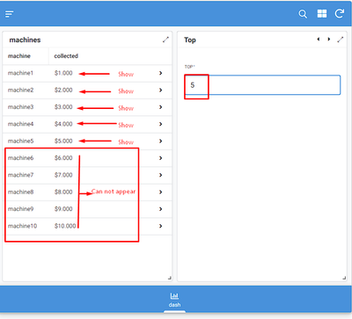Screen dimensions: 352x319
Task: Open machine7 row chevron
Action: coord(160,175)
